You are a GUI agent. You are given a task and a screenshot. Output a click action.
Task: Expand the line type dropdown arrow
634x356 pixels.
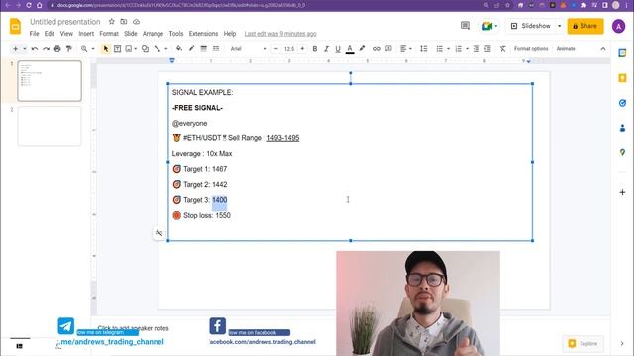(x=165, y=49)
